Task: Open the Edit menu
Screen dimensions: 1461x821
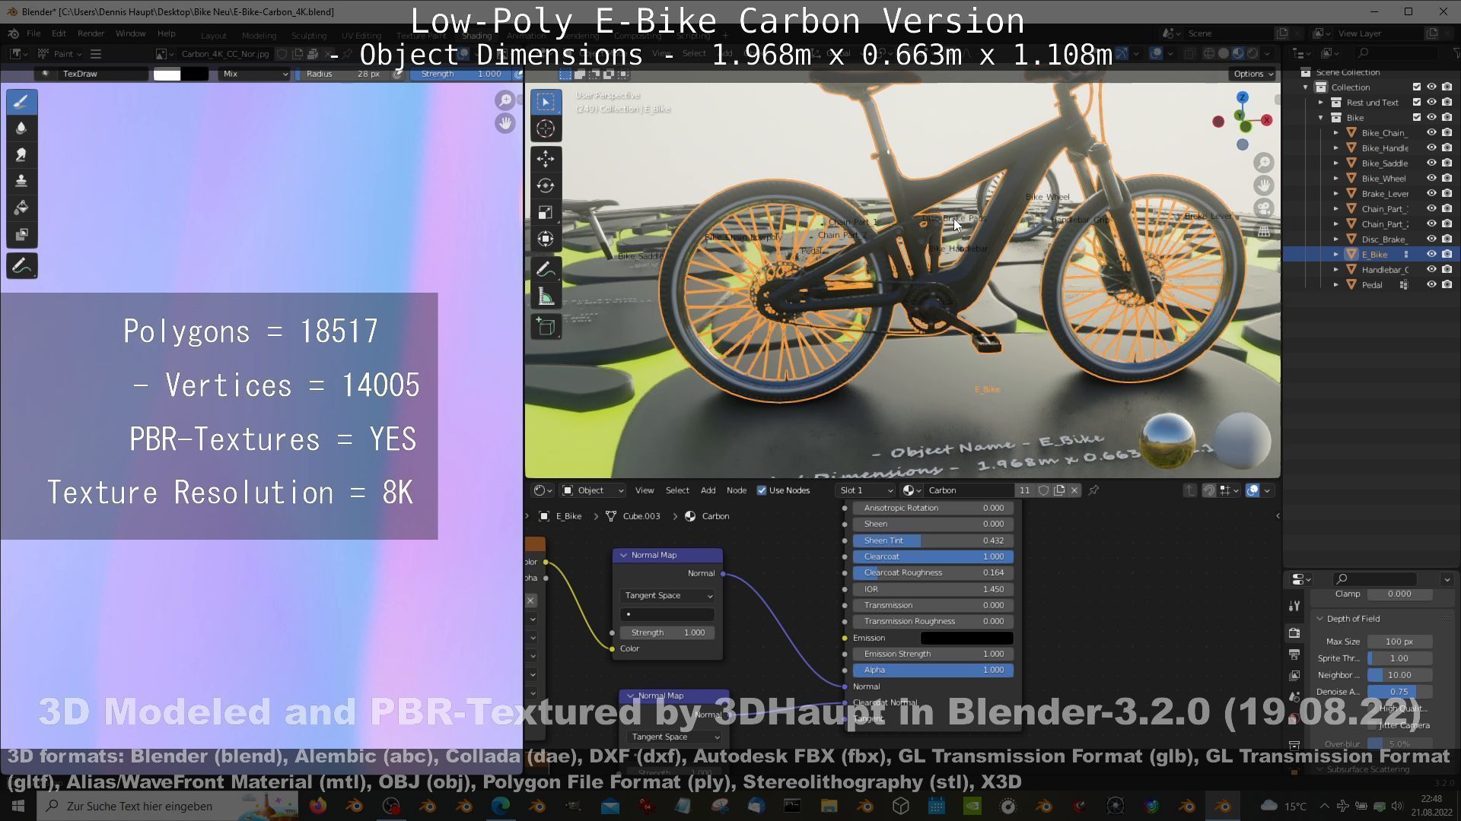Action: tap(59, 33)
